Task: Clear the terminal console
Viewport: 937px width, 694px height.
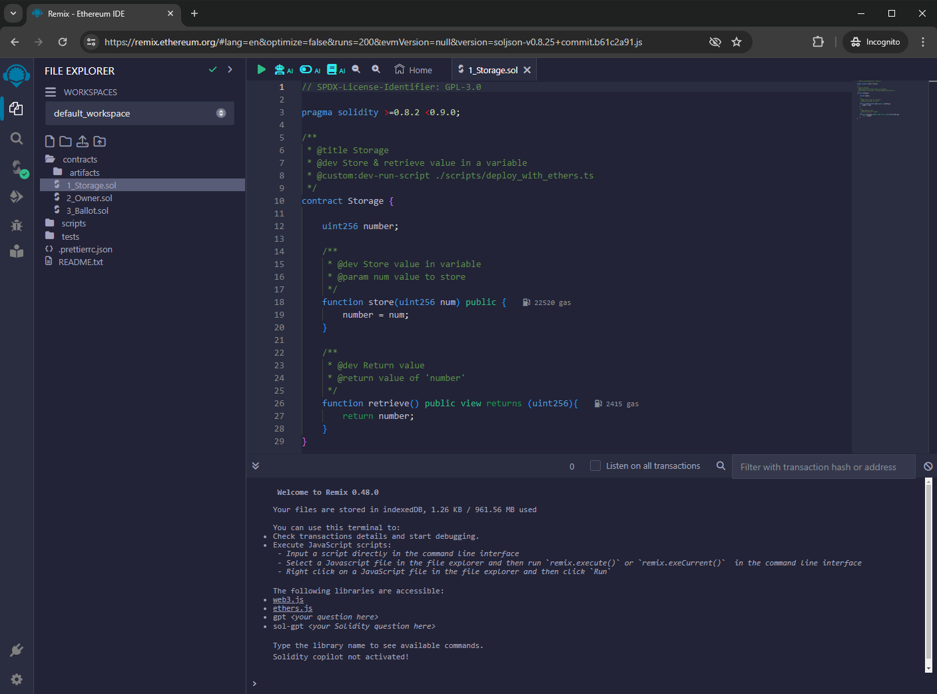Action: [928, 466]
